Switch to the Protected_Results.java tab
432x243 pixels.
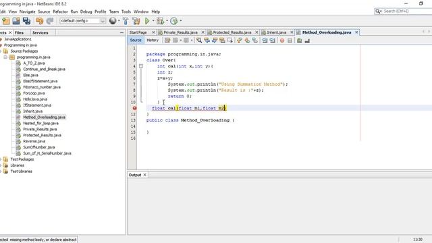click(232, 32)
